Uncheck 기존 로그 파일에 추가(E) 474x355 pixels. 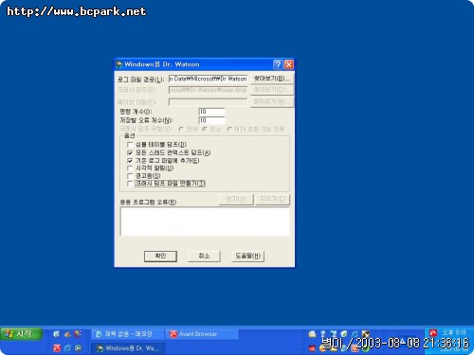130,161
